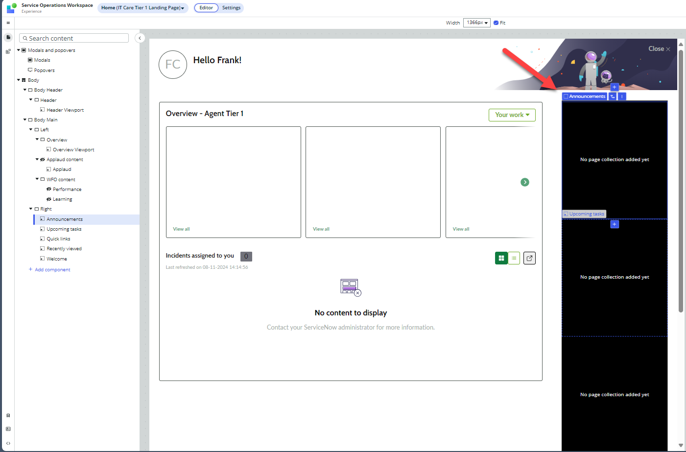Open the tree-path icon next to Announcements label

[x=613, y=96]
